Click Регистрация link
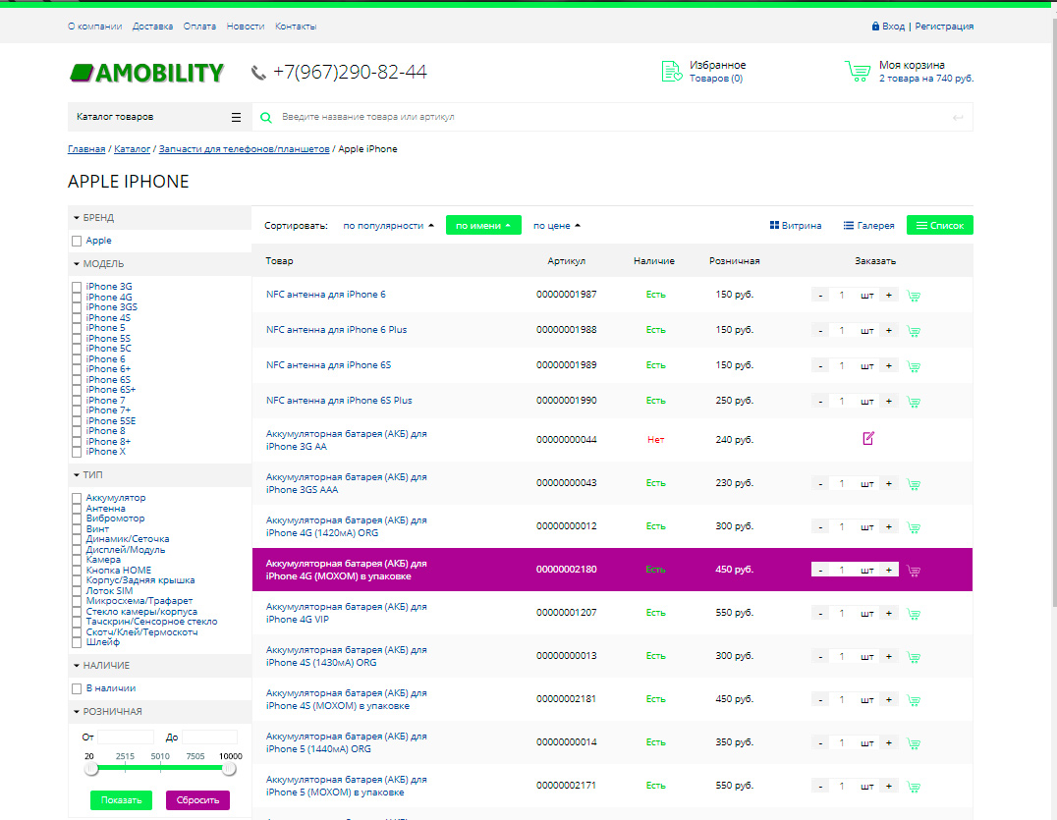The width and height of the screenshot is (1057, 820). point(944,27)
